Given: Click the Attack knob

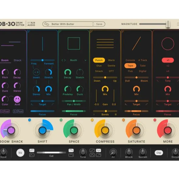Looking at the screenshot, I should 129,152.
